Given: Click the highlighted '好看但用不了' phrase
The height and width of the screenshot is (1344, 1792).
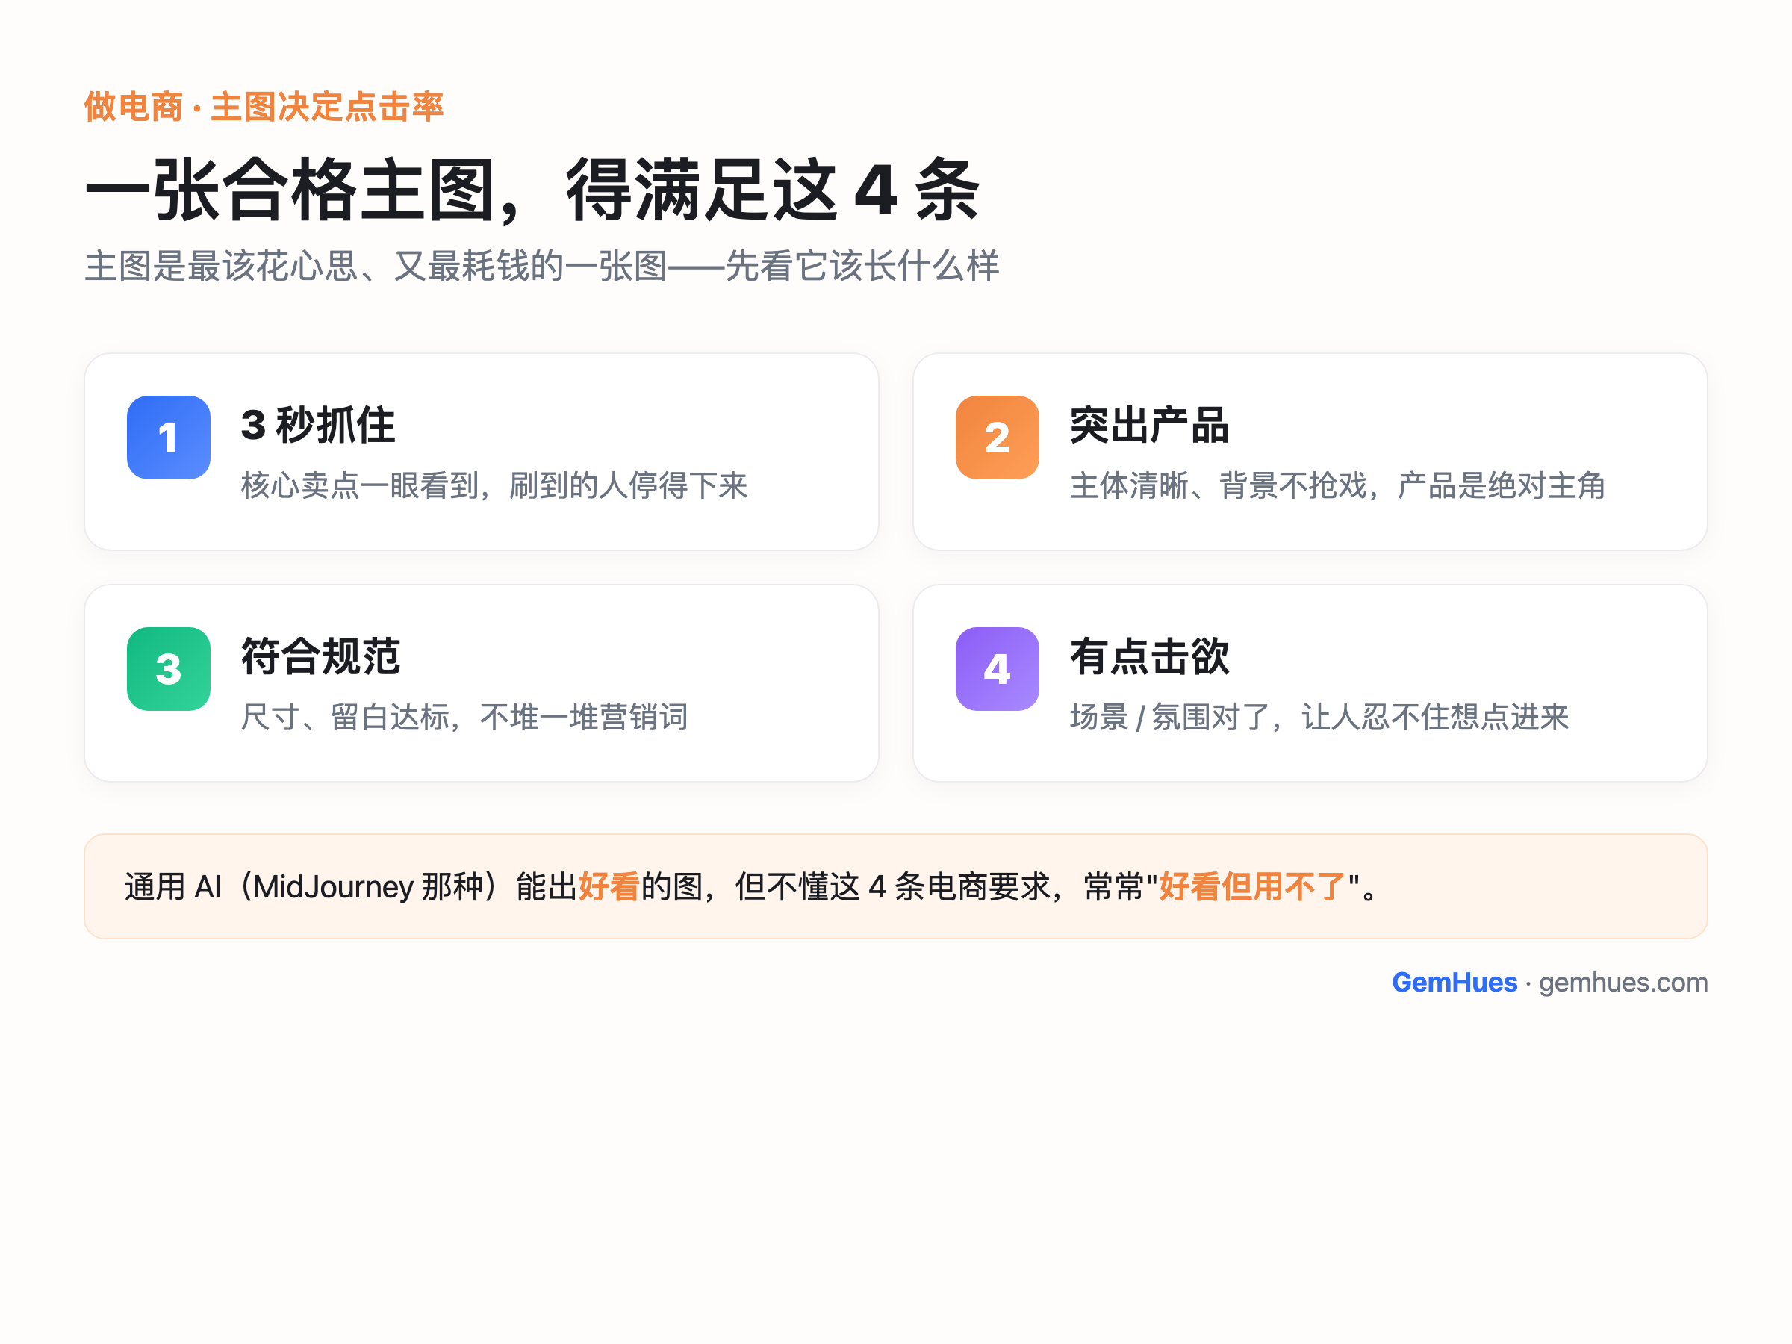Looking at the screenshot, I should (1252, 886).
